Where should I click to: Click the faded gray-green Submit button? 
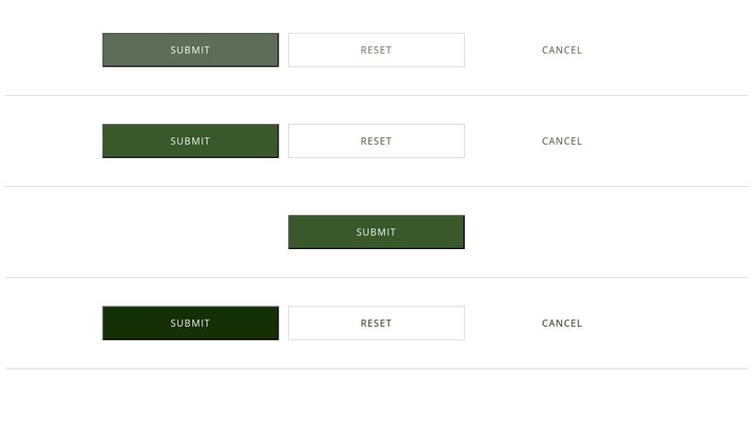(190, 50)
